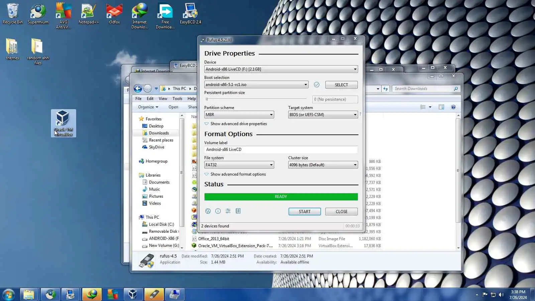535x301 pixels.
Task: Open the Device dropdown in Rufus
Action: point(281,69)
